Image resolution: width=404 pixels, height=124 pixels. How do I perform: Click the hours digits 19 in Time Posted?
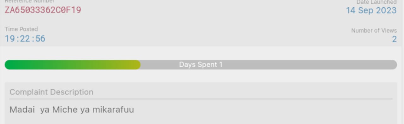click(x=9, y=39)
